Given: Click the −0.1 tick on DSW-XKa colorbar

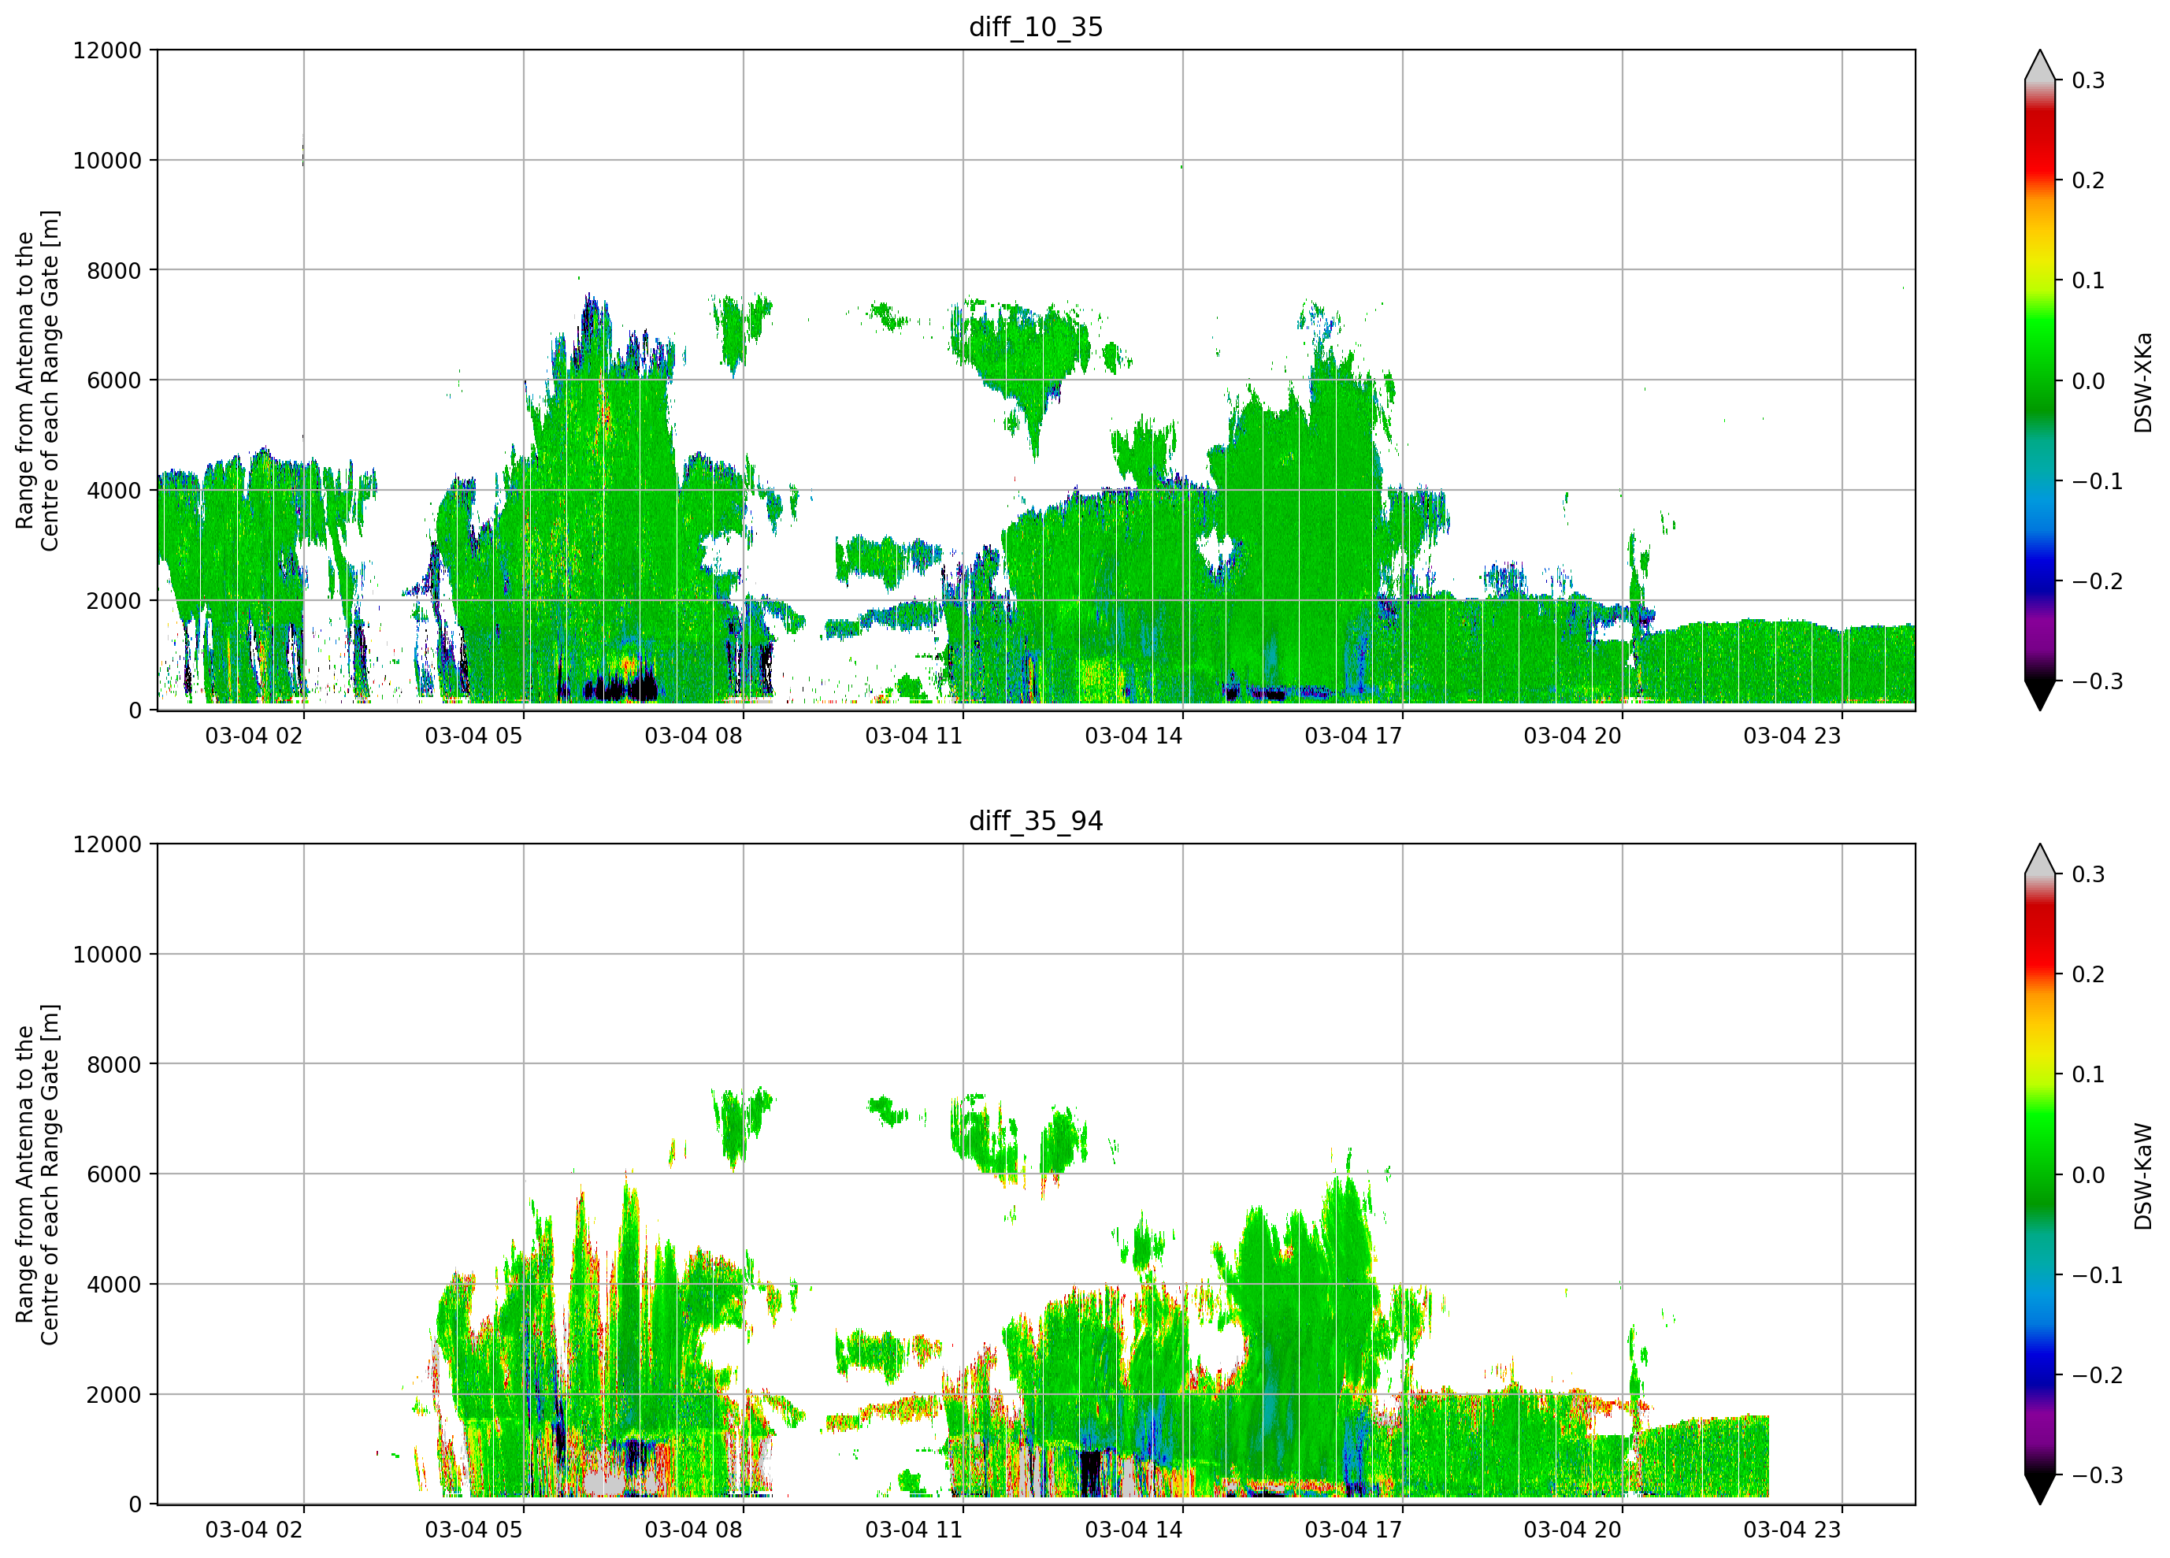Looking at the screenshot, I should [x=2098, y=481].
